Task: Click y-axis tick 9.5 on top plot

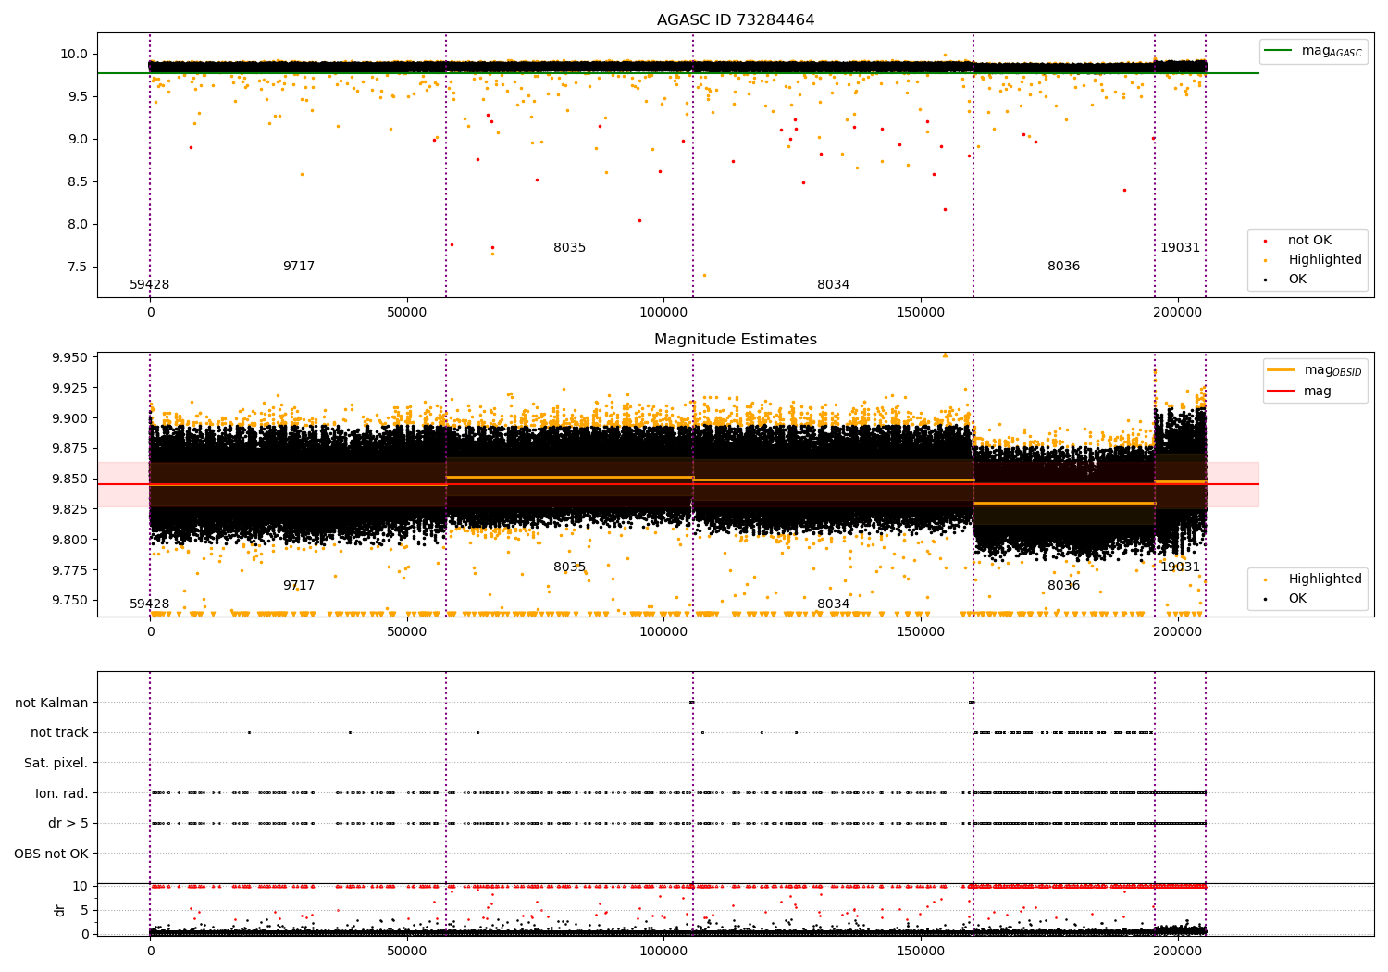Action: point(79,97)
